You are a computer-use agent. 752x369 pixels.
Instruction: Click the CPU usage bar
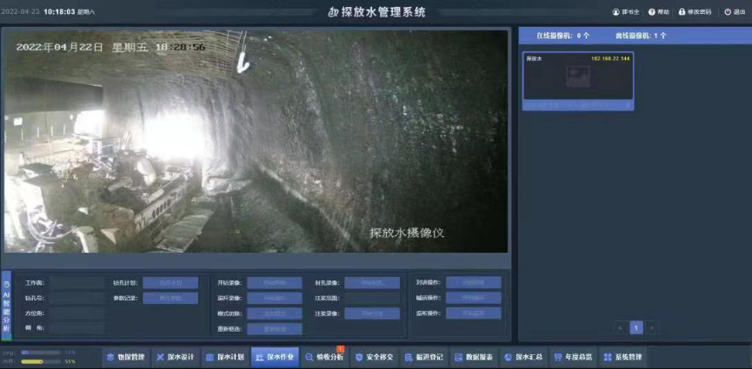coord(41,353)
